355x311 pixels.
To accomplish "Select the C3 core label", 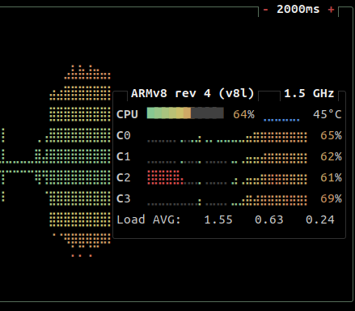I will click(x=124, y=198).
